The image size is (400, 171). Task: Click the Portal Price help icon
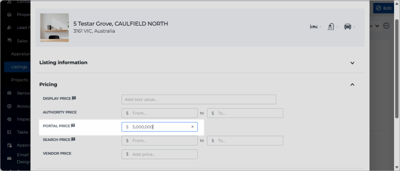pyautogui.click(x=73, y=125)
